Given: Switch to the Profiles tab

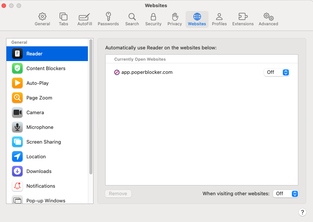Looking at the screenshot, I should 219,19.
